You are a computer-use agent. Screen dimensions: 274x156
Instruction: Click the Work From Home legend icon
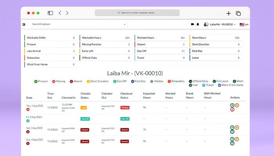(x=219, y=85)
